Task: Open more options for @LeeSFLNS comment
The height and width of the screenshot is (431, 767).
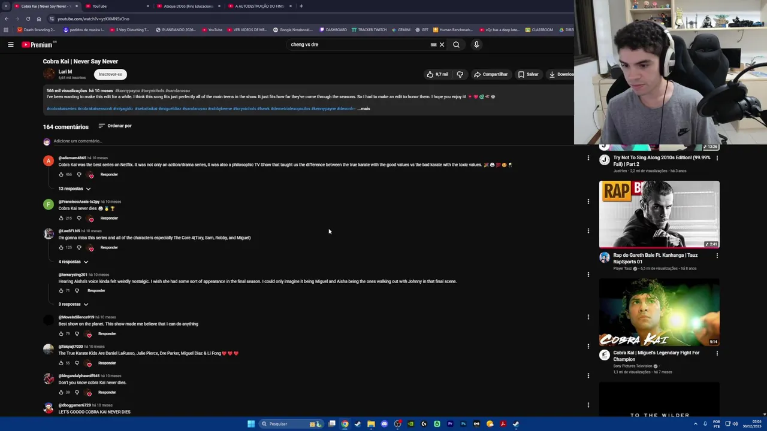Action: point(588,231)
